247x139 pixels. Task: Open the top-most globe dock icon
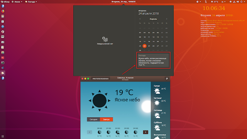pos(3,6)
